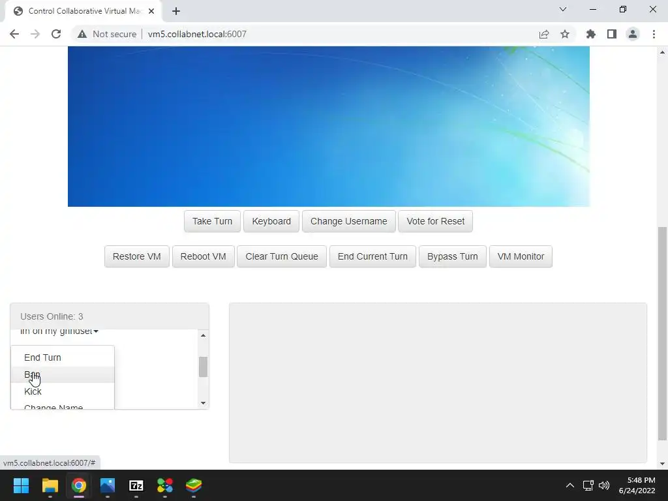This screenshot has width=668, height=501.
Task: Open the Chrome three-dot menu
Action: point(654,34)
